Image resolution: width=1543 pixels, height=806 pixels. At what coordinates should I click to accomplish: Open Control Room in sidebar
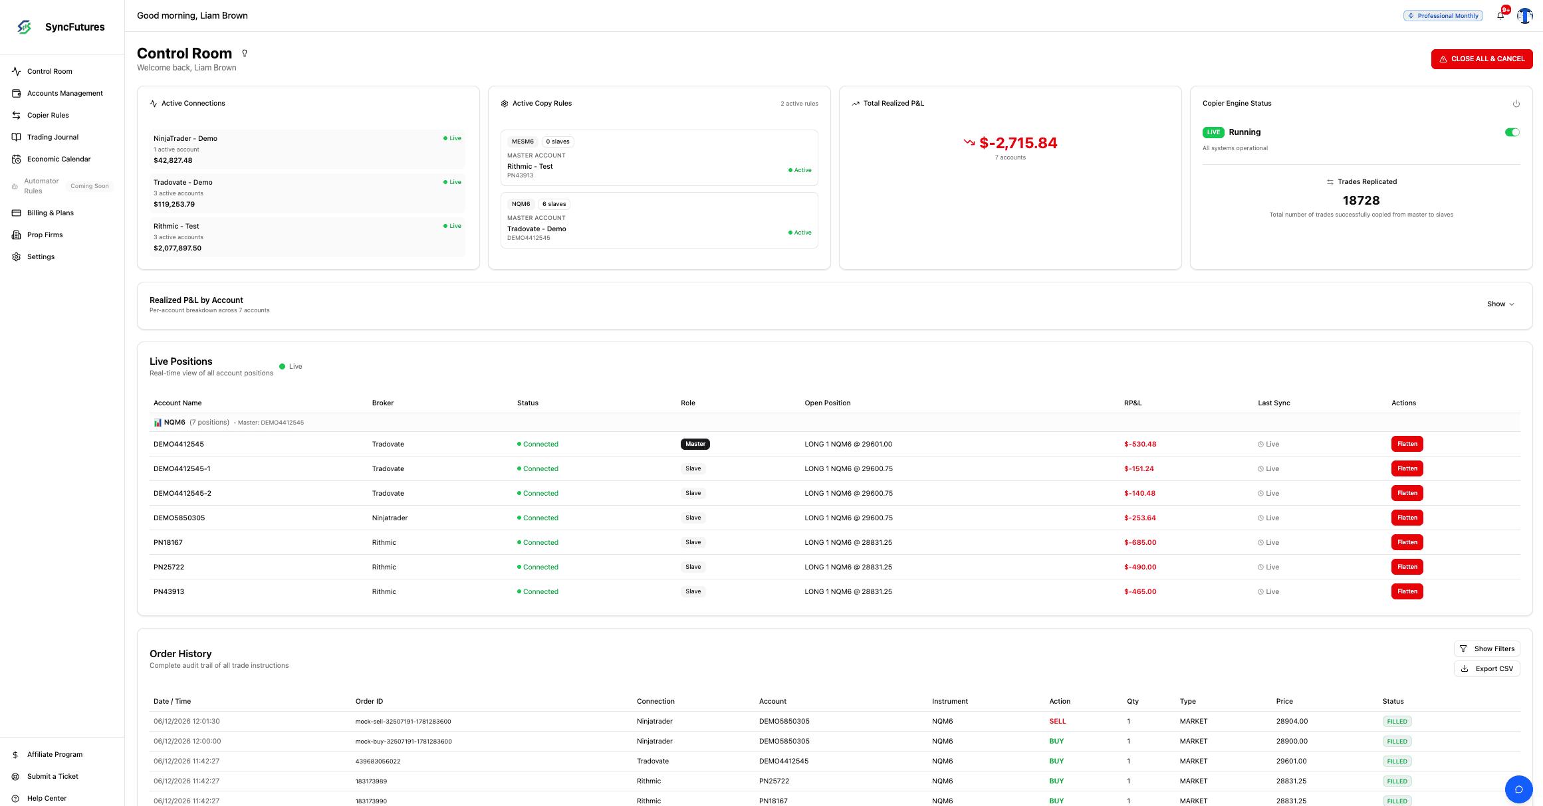point(50,71)
